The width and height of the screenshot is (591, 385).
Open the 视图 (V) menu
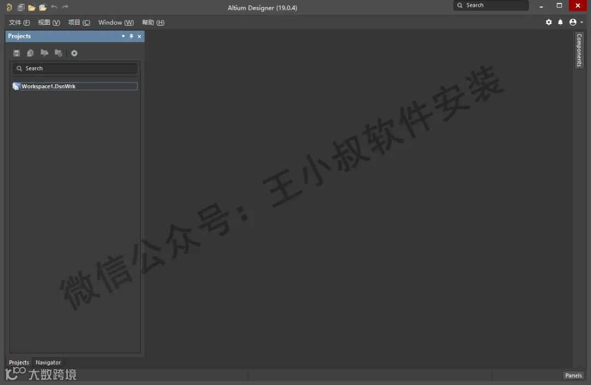49,22
